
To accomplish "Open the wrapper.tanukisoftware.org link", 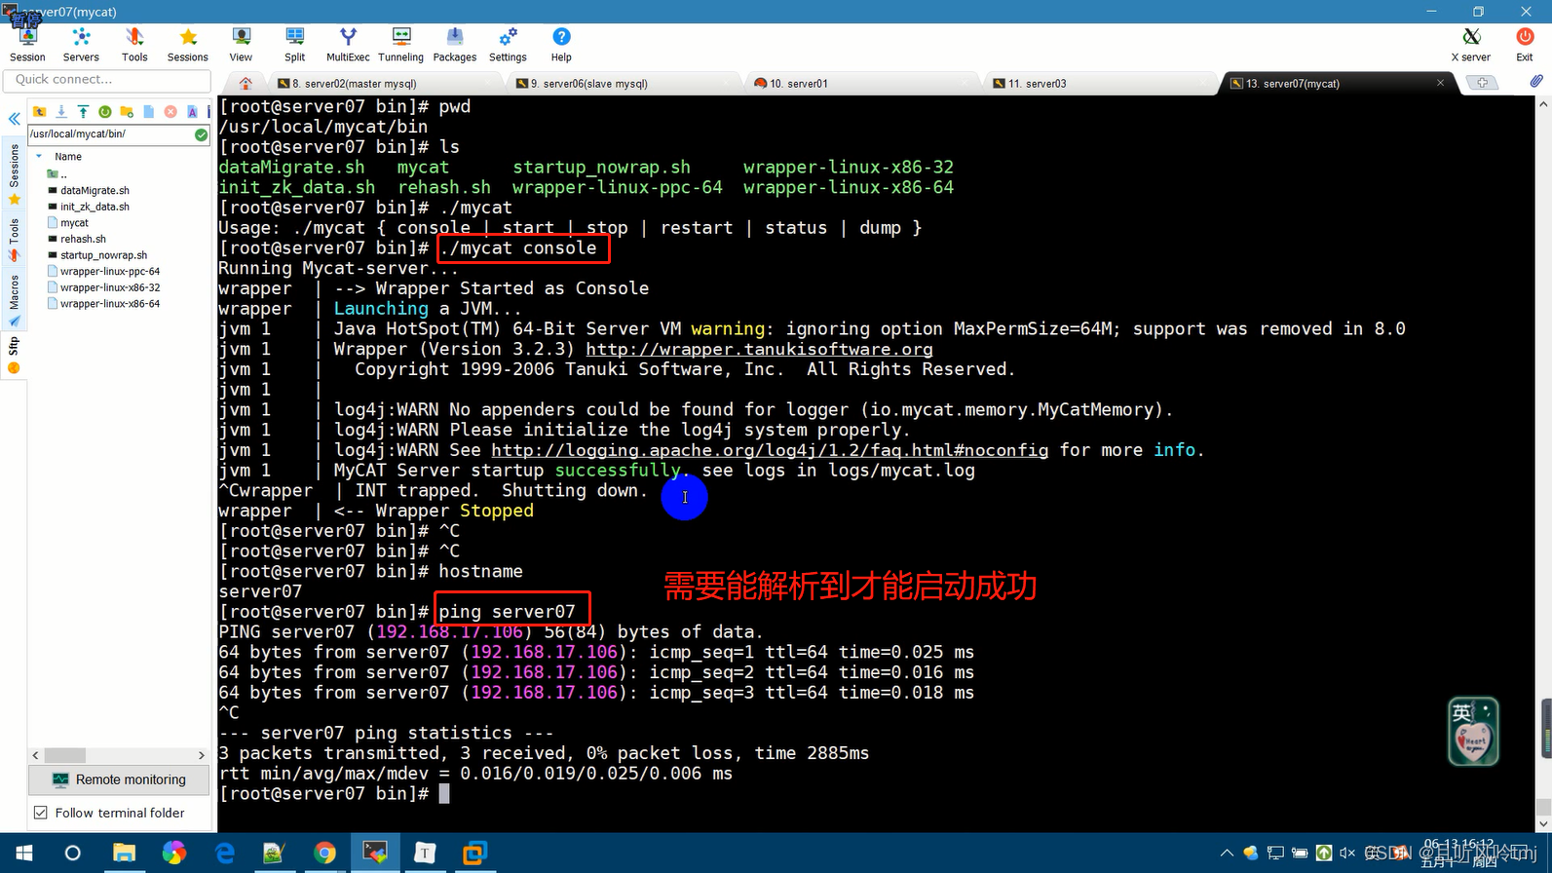I will tap(759, 349).
